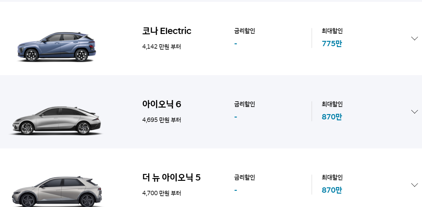
Task: Click the 775만 maximum discount value
Action: (331, 44)
